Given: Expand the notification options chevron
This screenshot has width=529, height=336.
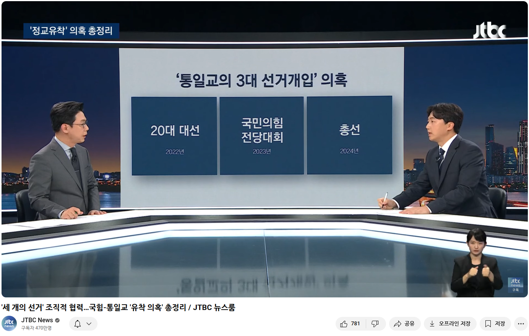Looking at the screenshot, I should pos(89,324).
